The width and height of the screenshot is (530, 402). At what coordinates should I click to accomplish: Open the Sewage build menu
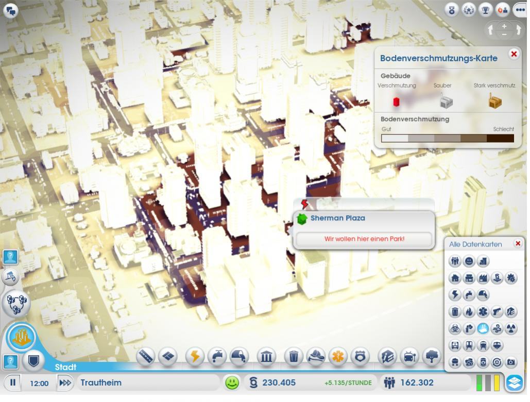pyautogui.click(x=240, y=356)
